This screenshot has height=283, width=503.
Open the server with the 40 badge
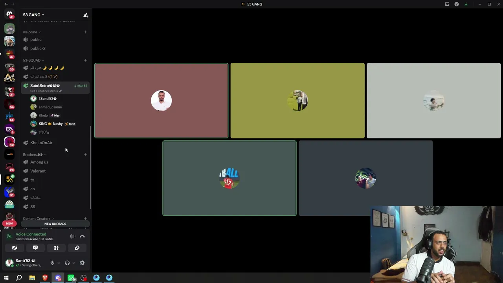tap(9, 141)
